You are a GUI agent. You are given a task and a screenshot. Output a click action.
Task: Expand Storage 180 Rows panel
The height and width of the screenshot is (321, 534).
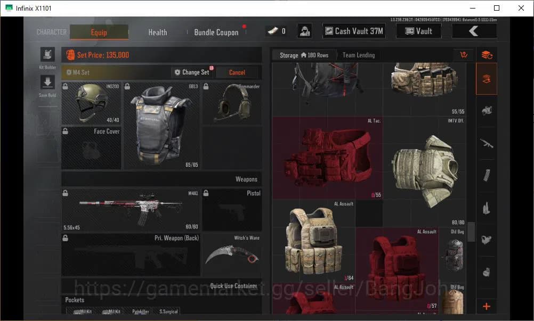point(304,55)
